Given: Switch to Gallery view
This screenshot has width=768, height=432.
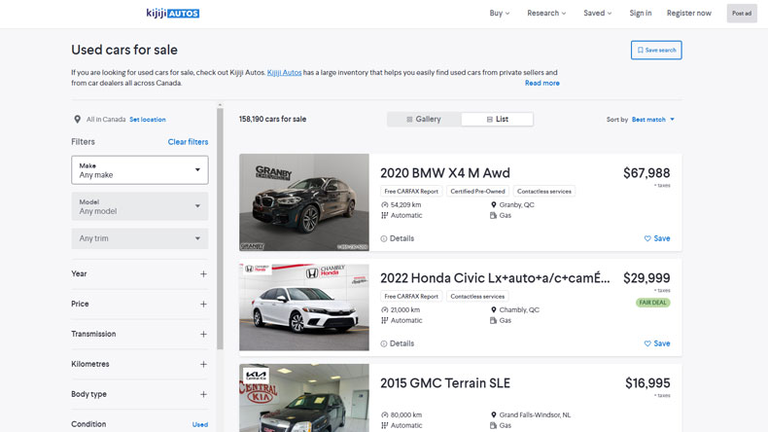Looking at the screenshot, I should point(424,120).
